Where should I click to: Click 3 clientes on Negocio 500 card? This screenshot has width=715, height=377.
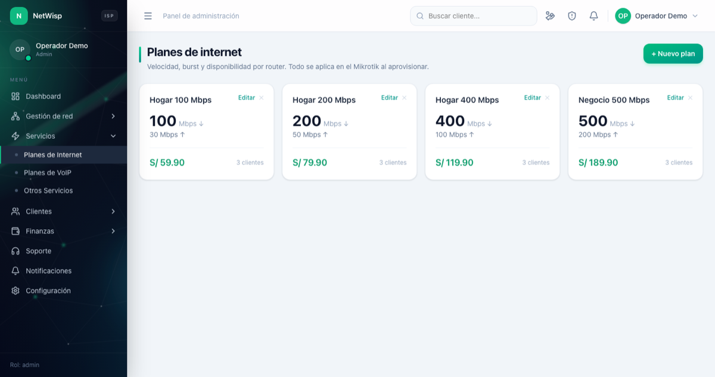[x=679, y=163]
